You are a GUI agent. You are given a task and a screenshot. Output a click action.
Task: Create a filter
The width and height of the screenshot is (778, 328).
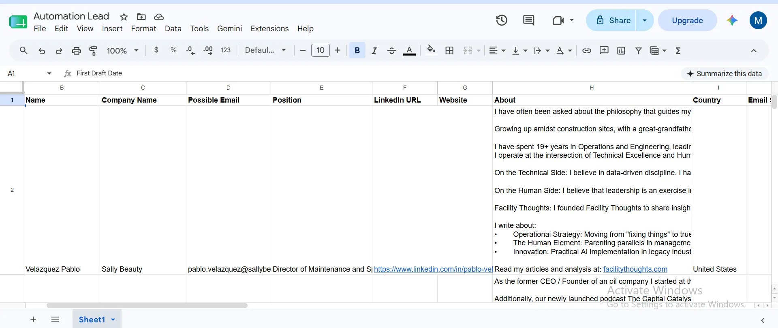click(639, 50)
